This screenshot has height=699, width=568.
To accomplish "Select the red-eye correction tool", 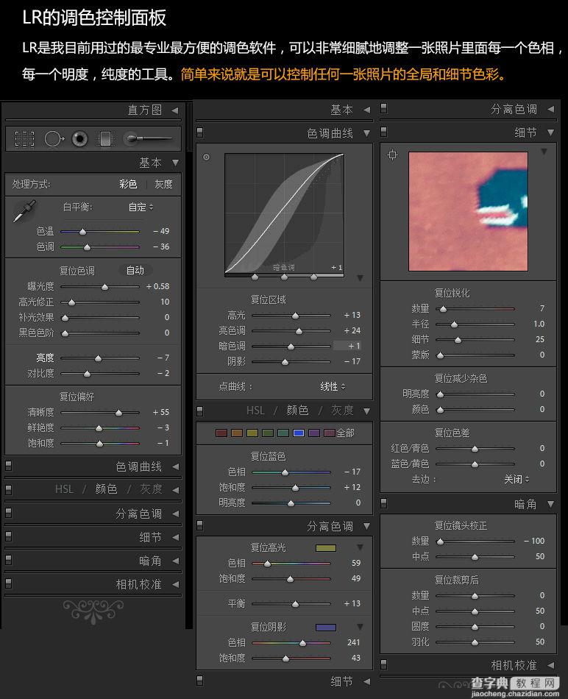I will click(x=79, y=138).
